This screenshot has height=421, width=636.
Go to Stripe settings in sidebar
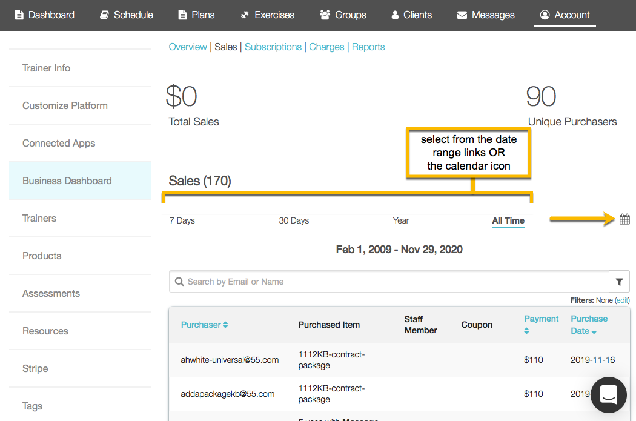pyautogui.click(x=35, y=368)
